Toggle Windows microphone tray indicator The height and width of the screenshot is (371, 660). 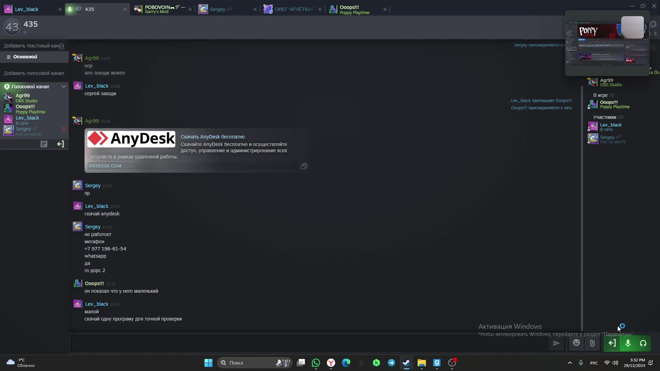click(x=581, y=363)
